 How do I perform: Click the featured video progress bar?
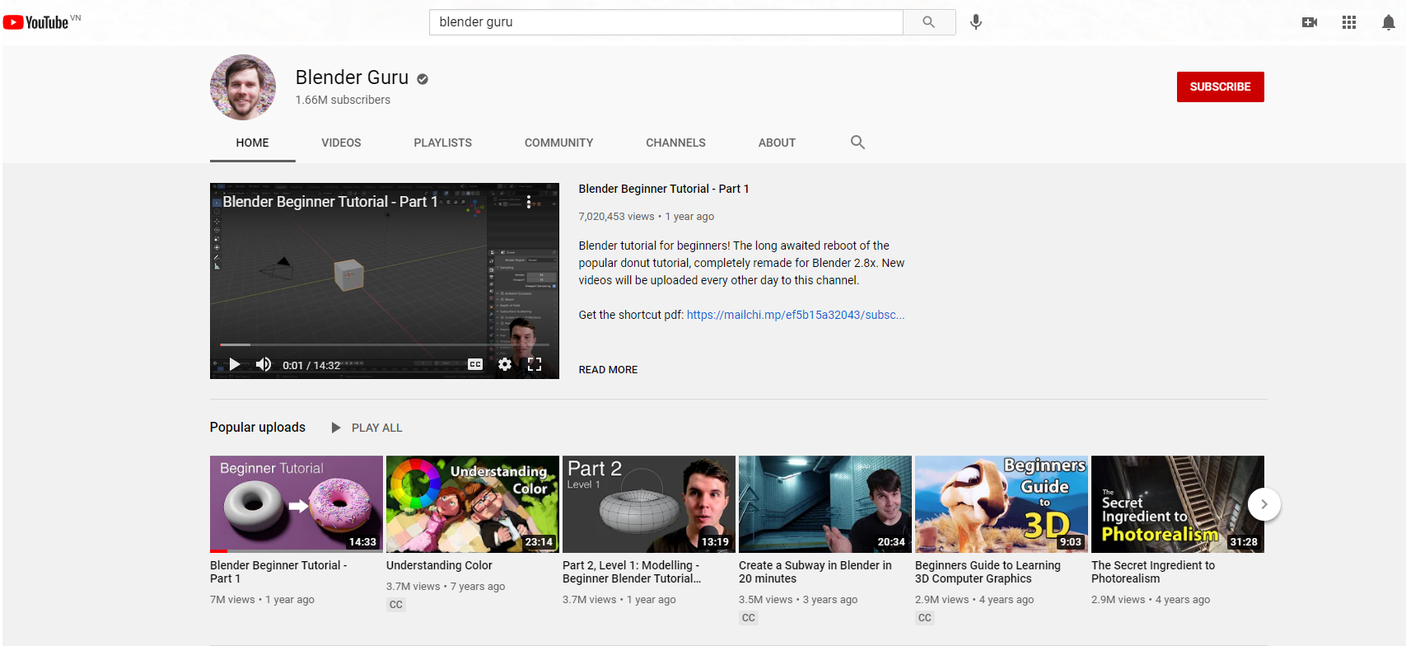click(384, 344)
